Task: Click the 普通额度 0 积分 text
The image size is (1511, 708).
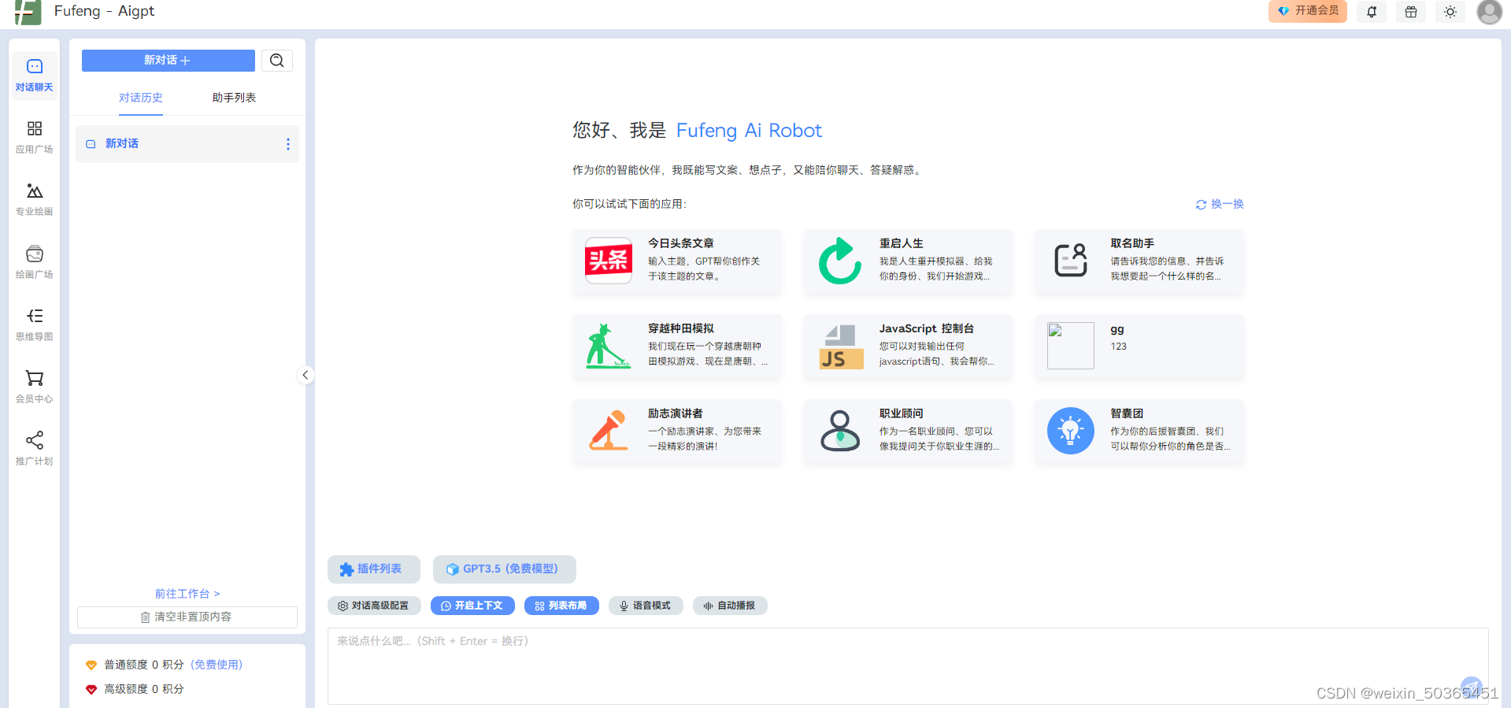Action: (x=144, y=665)
